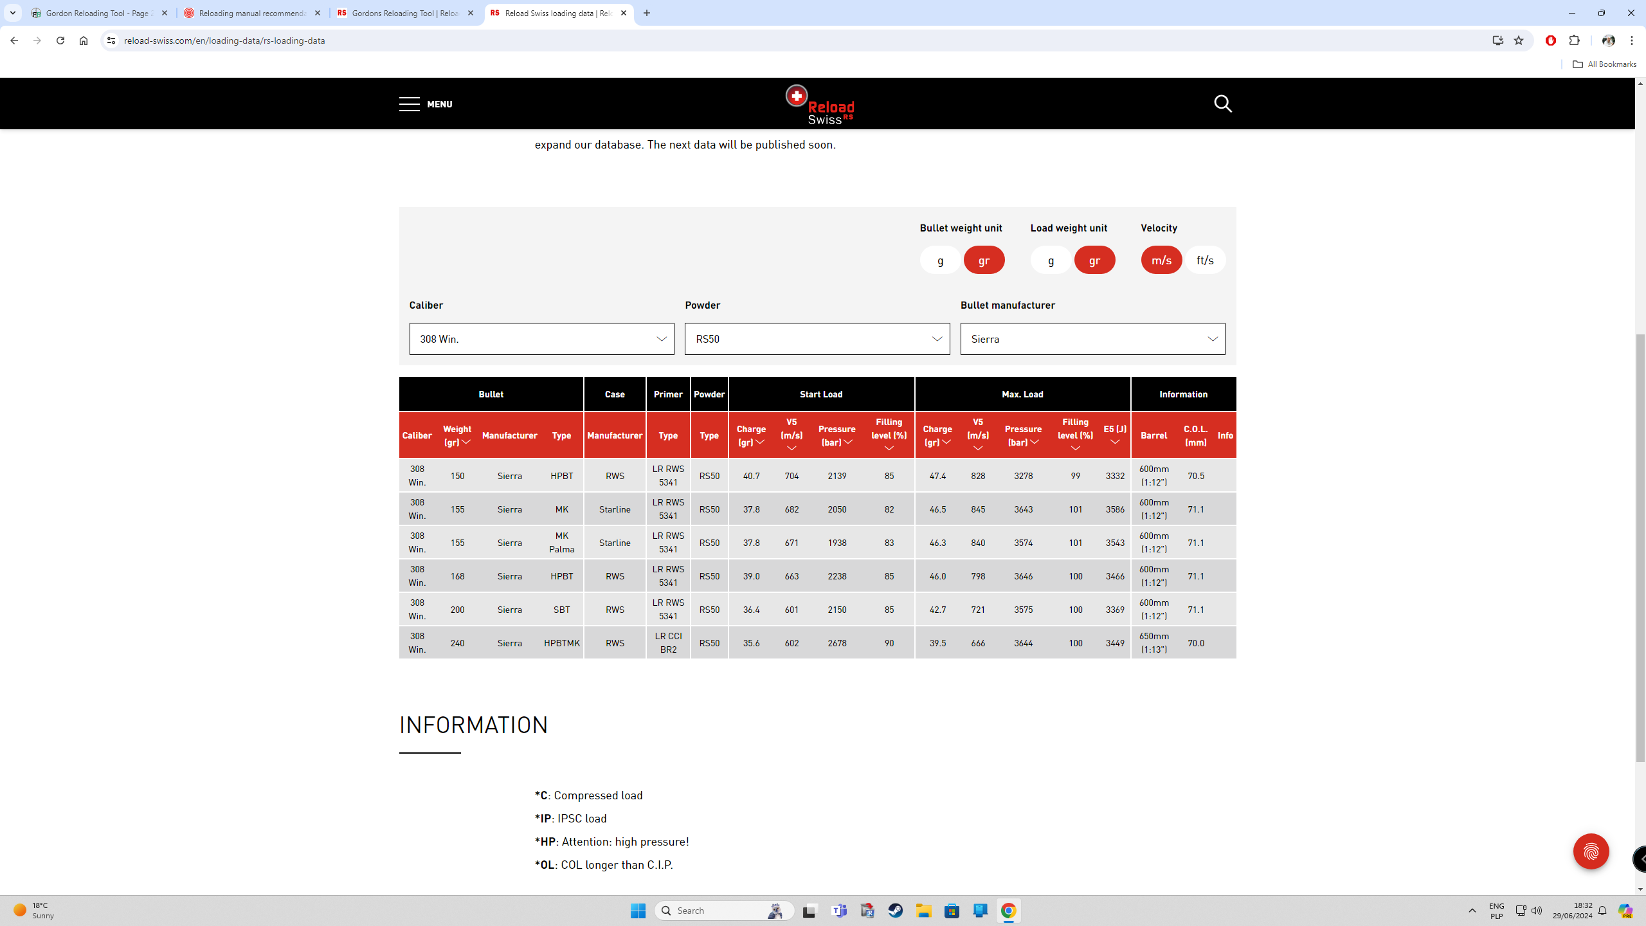This screenshot has height=926, width=1646.
Task: Open the Extensions puzzle icon
Action: pos(1574,41)
